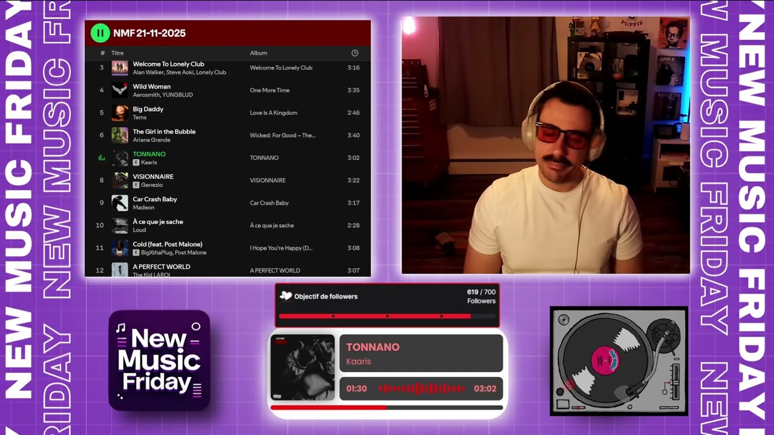Click the followers goal progress bar
Screen dimensions: 774x435
click(387, 316)
